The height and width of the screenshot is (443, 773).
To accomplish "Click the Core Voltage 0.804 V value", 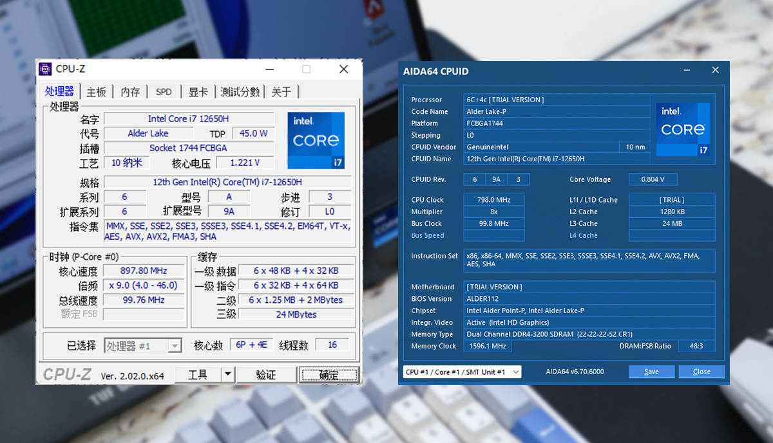I will (x=653, y=179).
